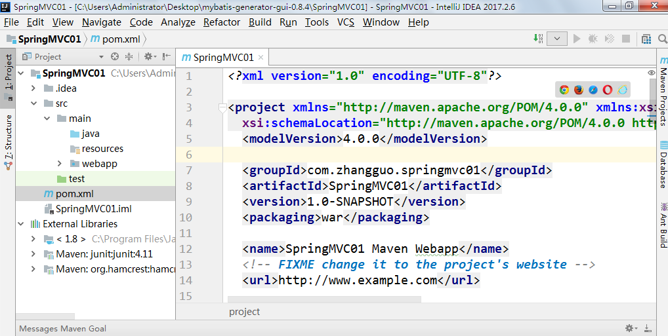Open file in Firefox browser
Screen dimensions: 668x336
[x=579, y=90]
